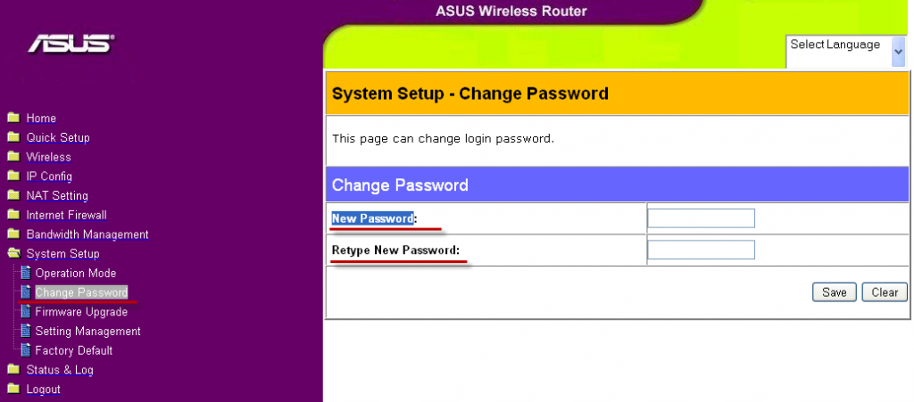
Task: Click the folder icon next to Wireless
Action: click(12, 157)
